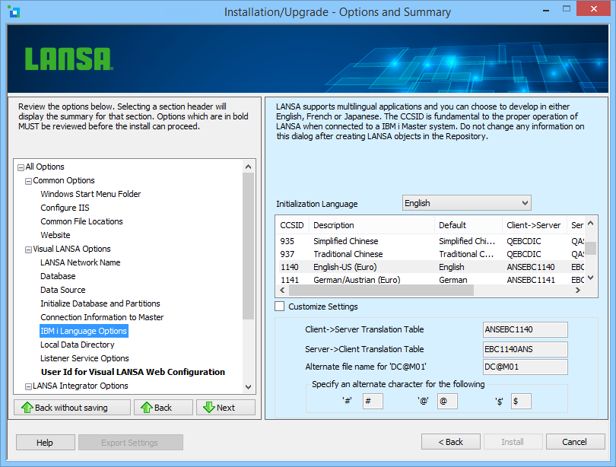
Task: Click the options tree scroll up arrow
Action: click(x=248, y=167)
